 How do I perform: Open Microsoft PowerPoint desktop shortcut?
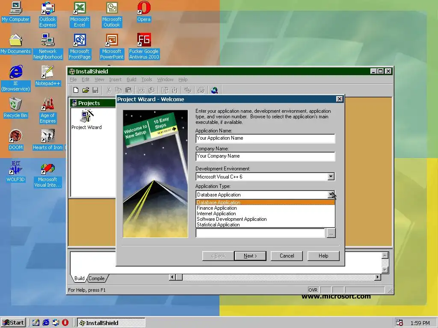click(x=112, y=47)
